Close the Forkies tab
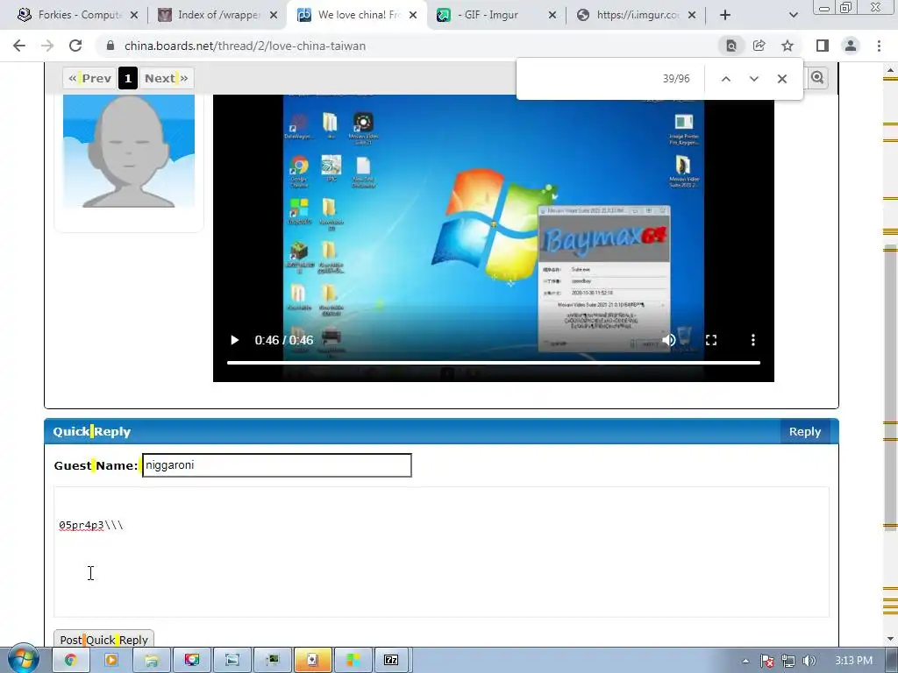 [x=134, y=15]
